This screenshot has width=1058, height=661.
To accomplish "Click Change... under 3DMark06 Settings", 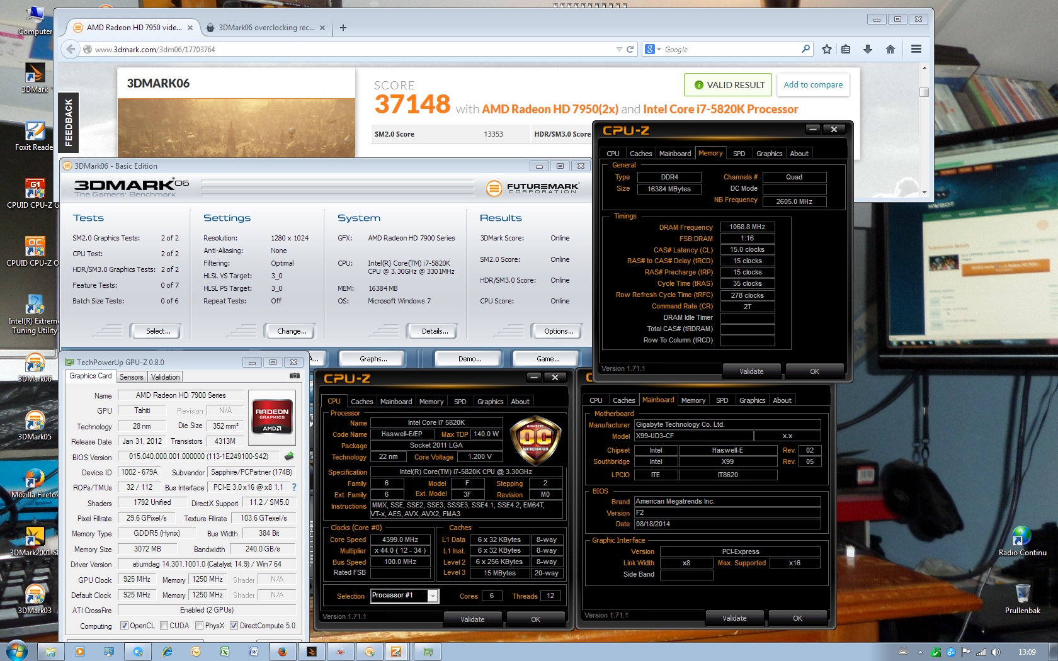I will click(x=292, y=331).
